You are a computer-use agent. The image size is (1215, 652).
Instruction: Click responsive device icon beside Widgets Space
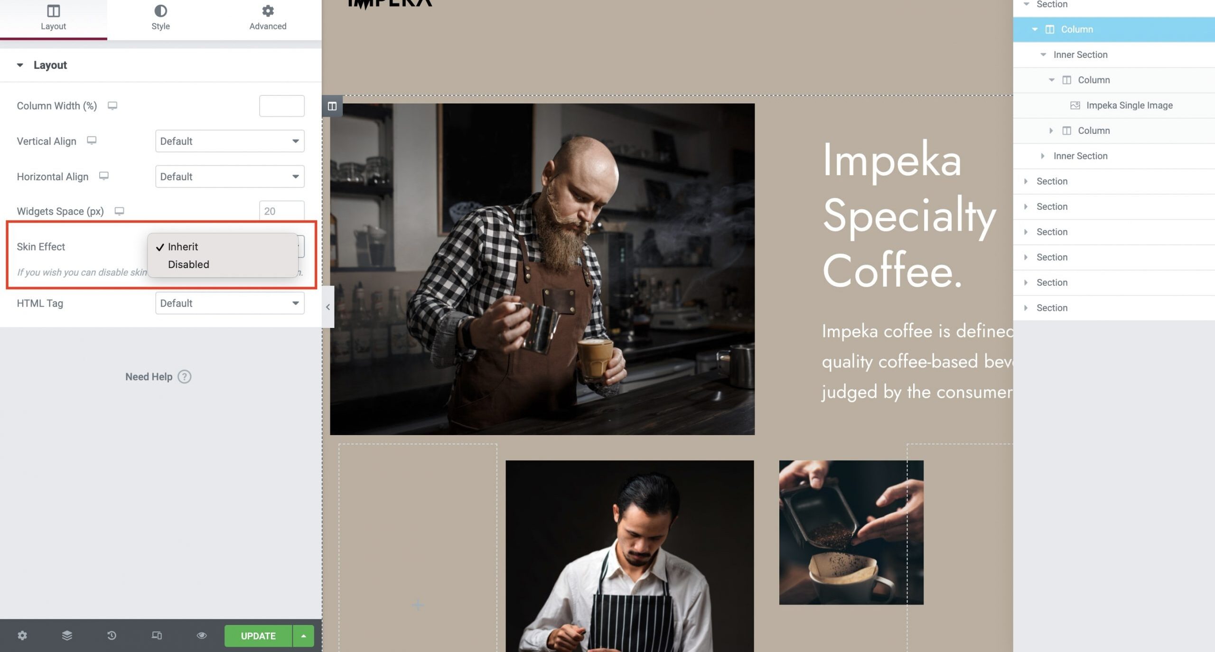click(119, 211)
